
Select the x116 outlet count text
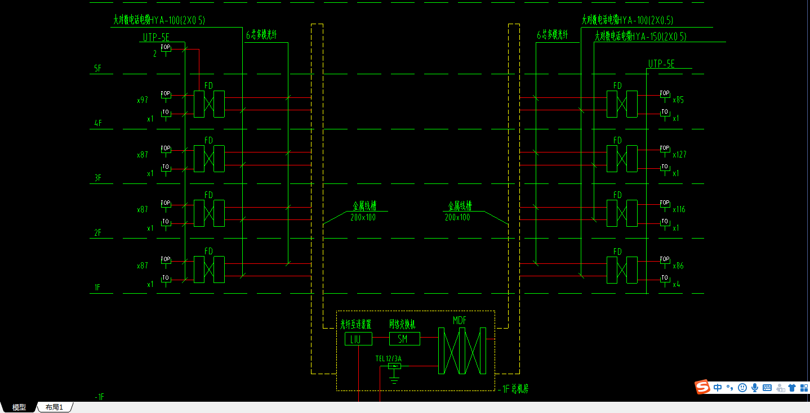[679, 209]
